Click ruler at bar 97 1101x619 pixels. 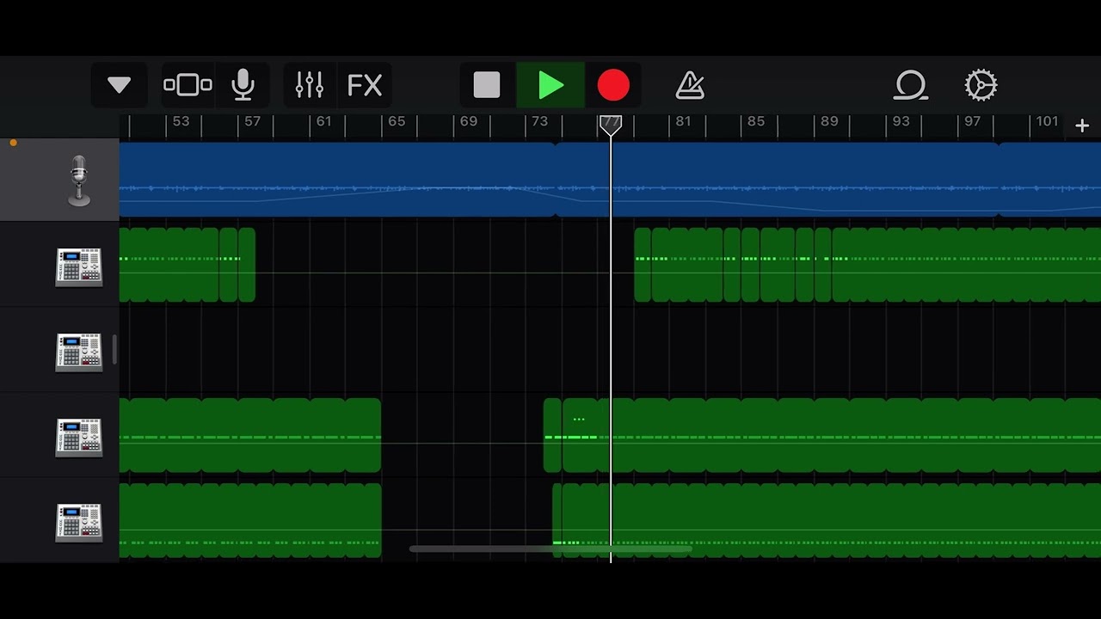point(972,121)
